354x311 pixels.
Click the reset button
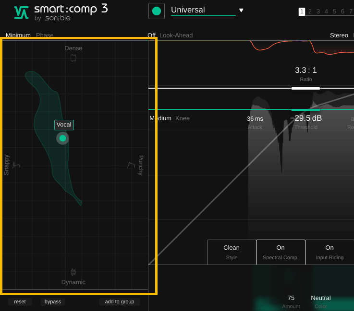[x=20, y=302]
